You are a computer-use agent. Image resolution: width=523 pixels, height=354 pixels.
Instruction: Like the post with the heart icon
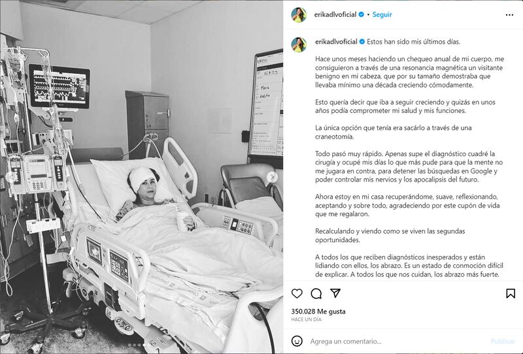click(x=297, y=293)
